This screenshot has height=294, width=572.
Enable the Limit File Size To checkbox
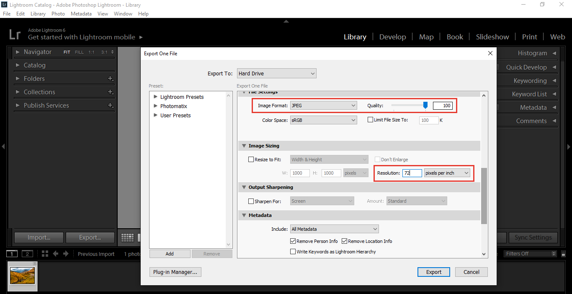370,120
